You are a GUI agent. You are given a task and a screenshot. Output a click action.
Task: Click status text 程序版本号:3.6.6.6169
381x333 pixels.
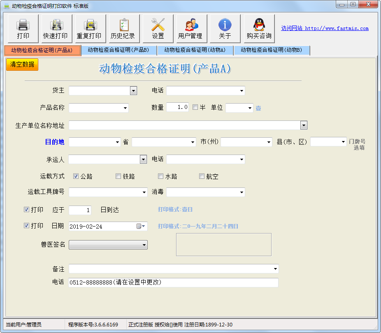pyautogui.click(x=93, y=324)
